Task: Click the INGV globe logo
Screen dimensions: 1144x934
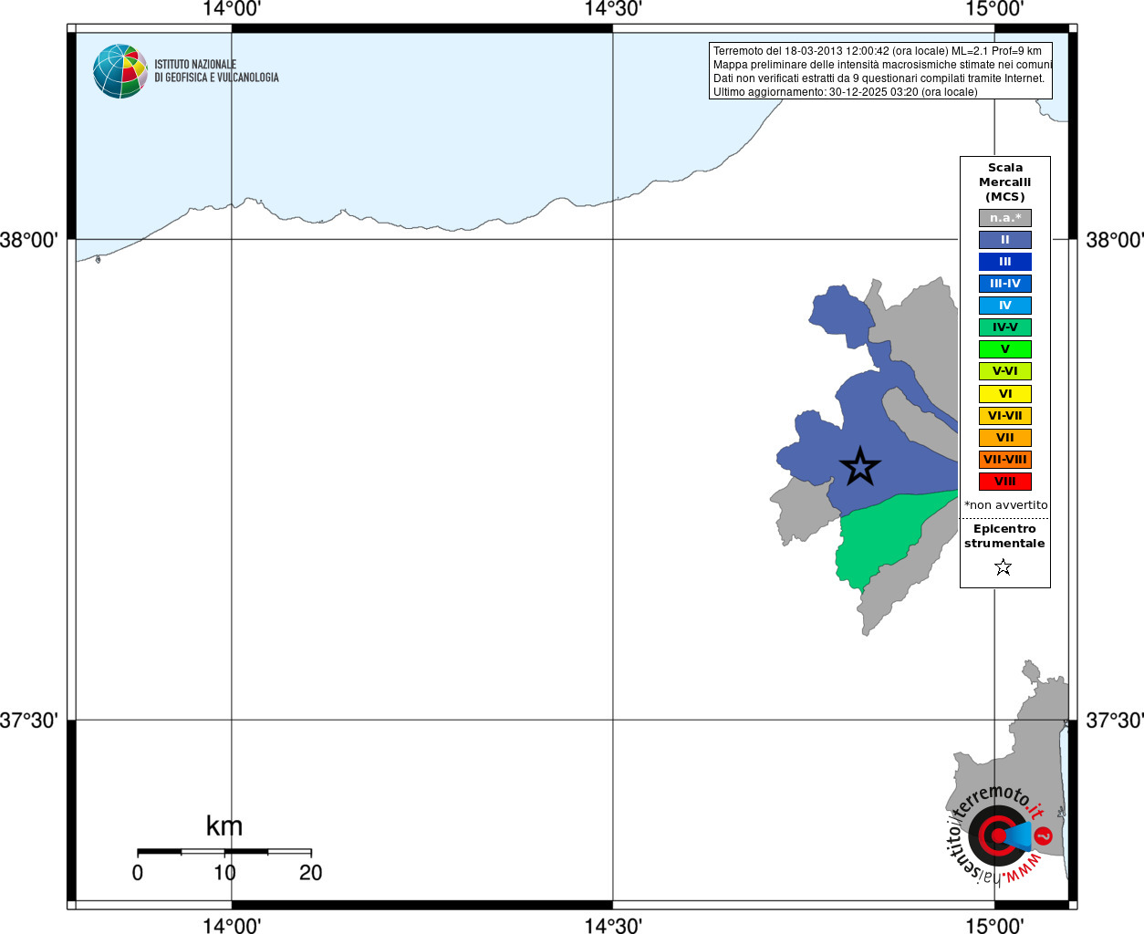Action: tap(120, 71)
